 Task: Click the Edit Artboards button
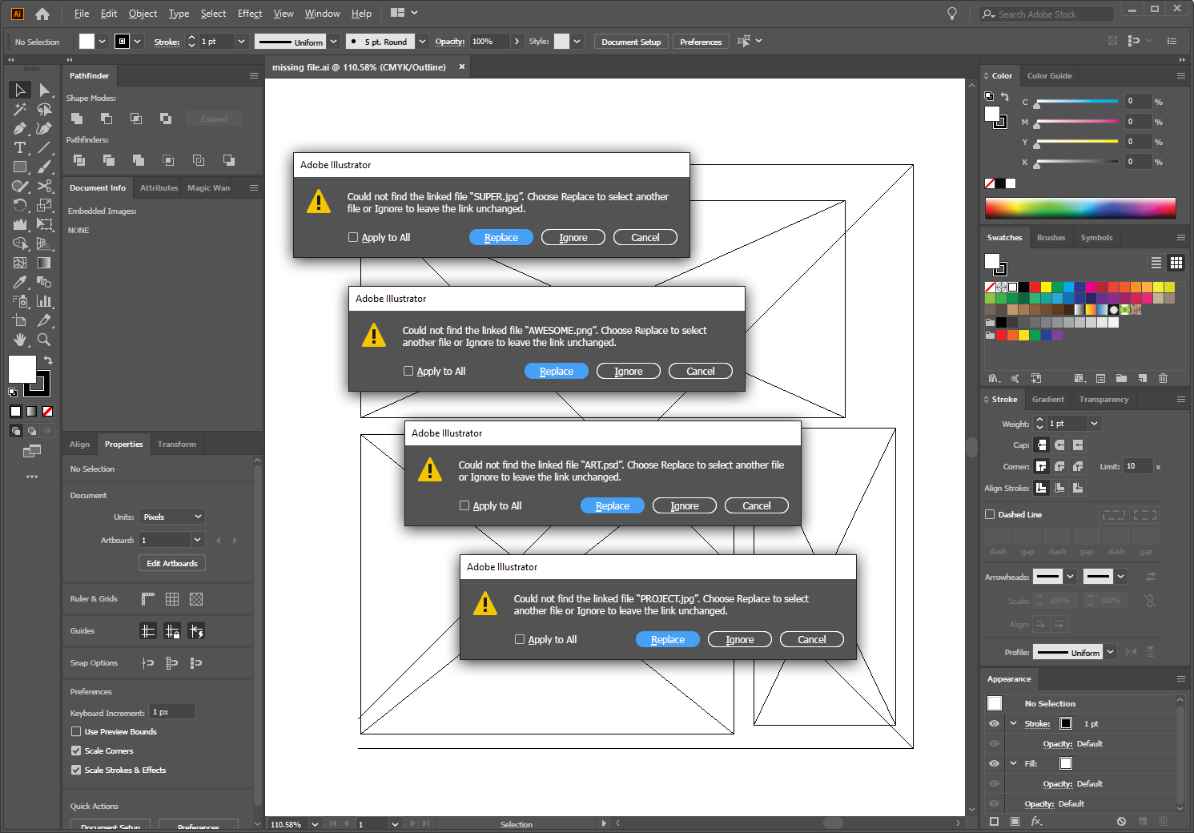[172, 563]
